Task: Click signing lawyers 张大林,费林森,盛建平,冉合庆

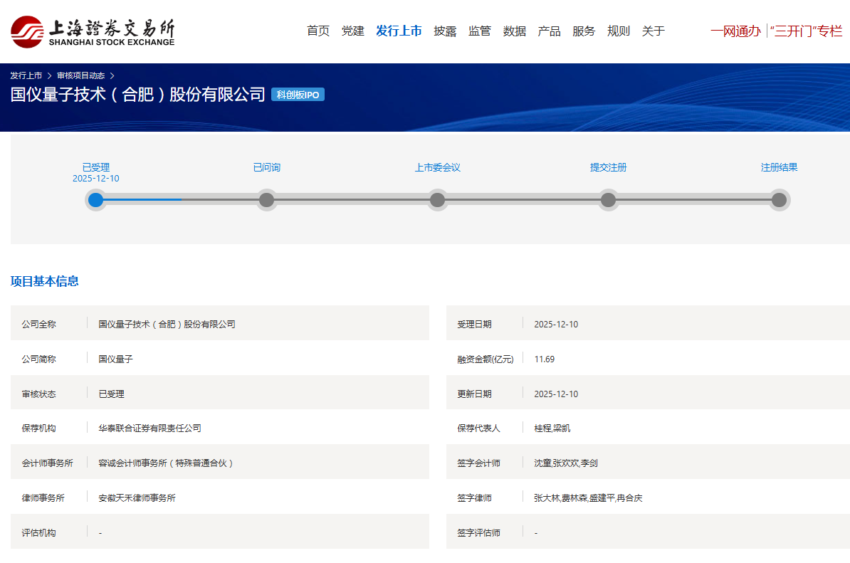Action: point(588,498)
